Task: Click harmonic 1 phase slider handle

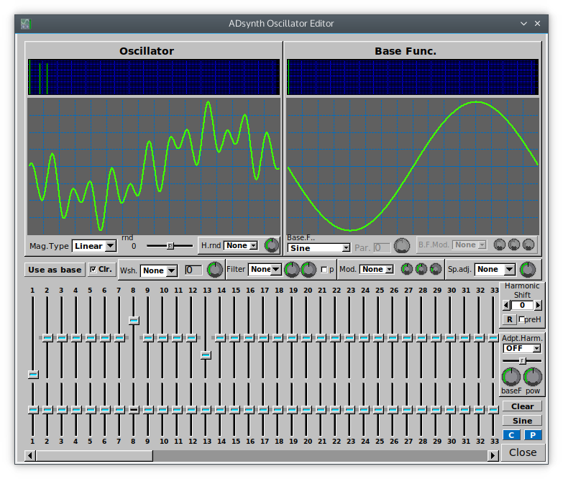Action: pyautogui.click(x=33, y=410)
